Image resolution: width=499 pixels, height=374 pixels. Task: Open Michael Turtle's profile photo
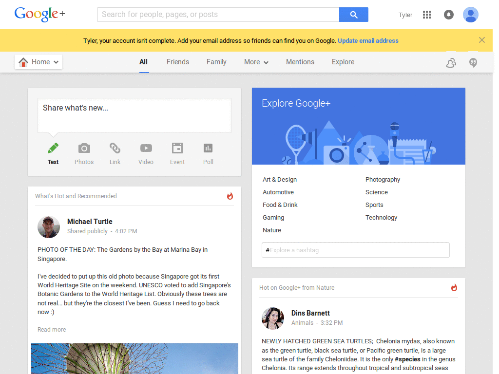49,227
